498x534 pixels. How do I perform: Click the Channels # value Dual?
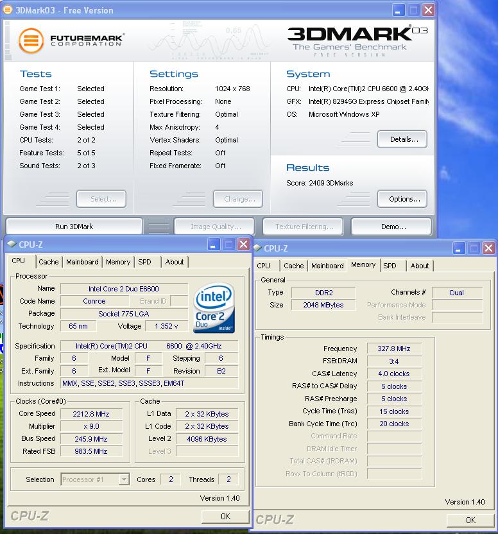[457, 293]
